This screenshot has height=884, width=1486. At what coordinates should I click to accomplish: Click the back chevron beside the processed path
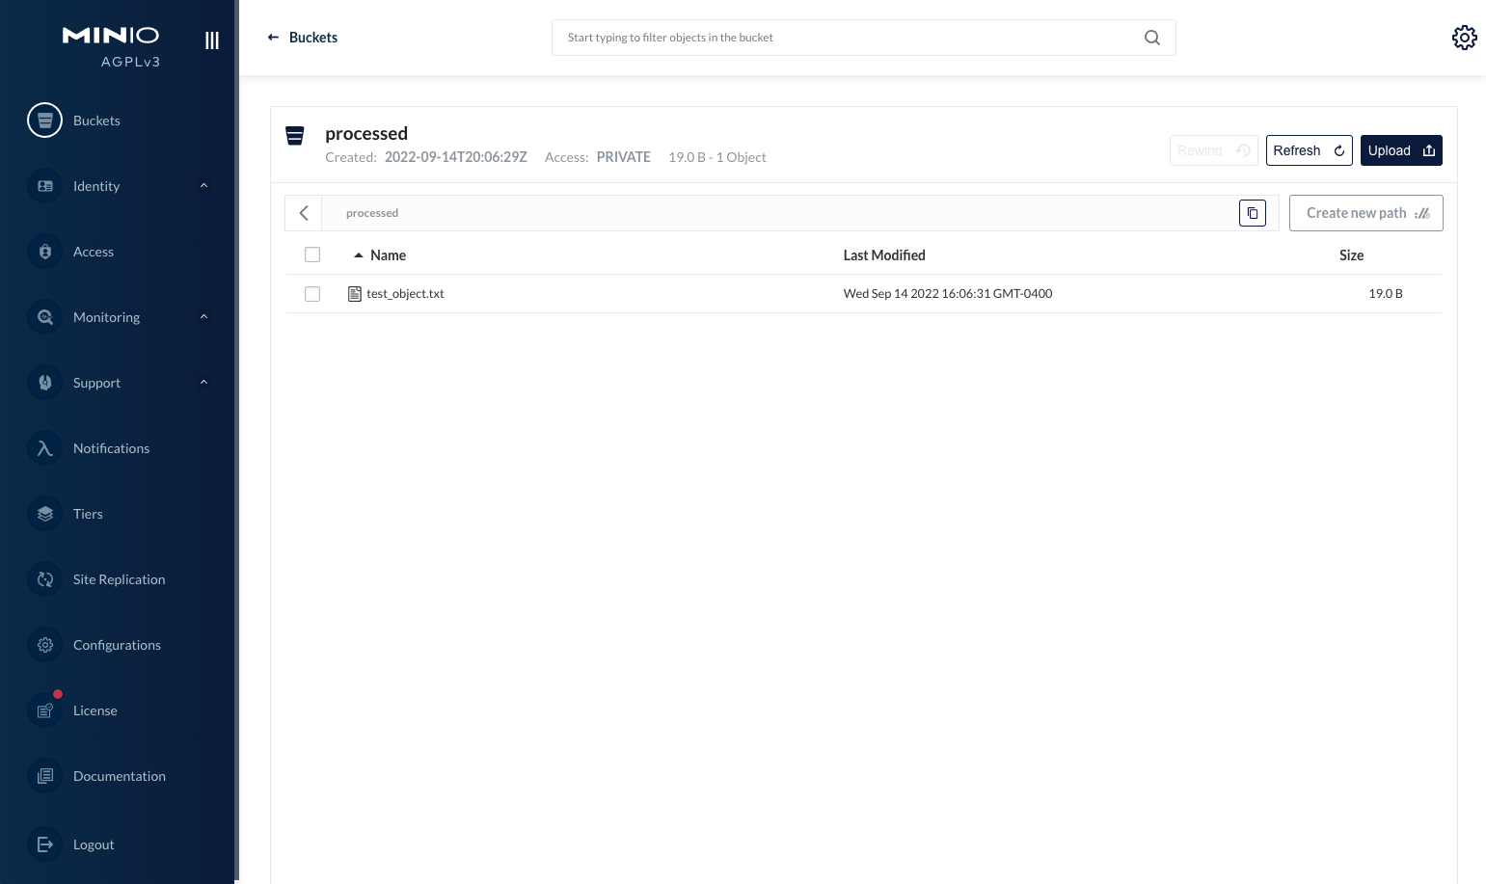coord(304,213)
